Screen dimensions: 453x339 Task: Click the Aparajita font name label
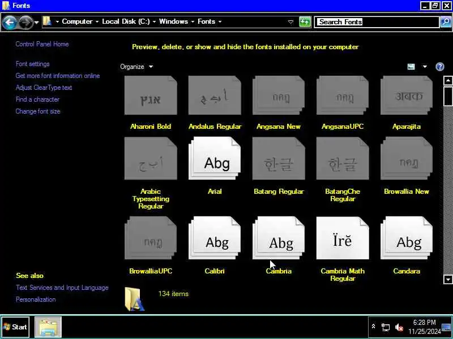pyautogui.click(x=407, y=127)
